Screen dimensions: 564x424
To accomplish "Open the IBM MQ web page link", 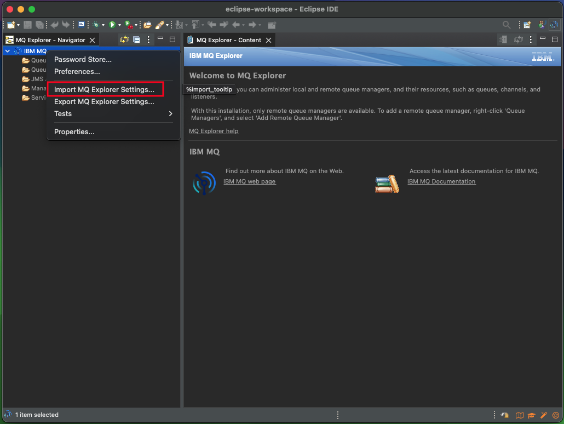I will (249, 181).
